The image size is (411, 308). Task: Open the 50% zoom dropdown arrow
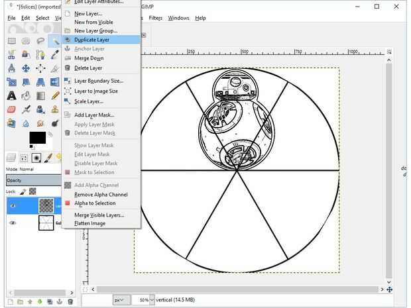coord(152,299)
